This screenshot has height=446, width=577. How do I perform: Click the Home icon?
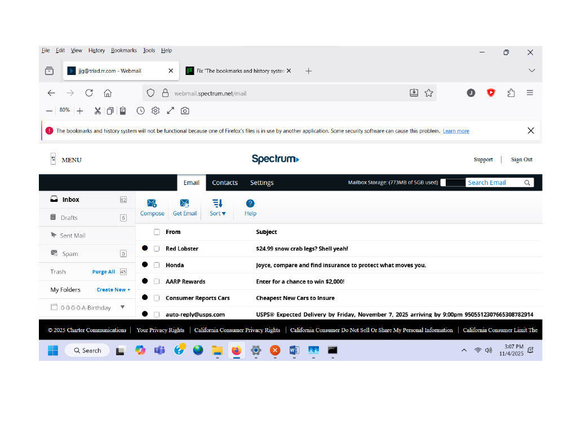pos(108,93)
